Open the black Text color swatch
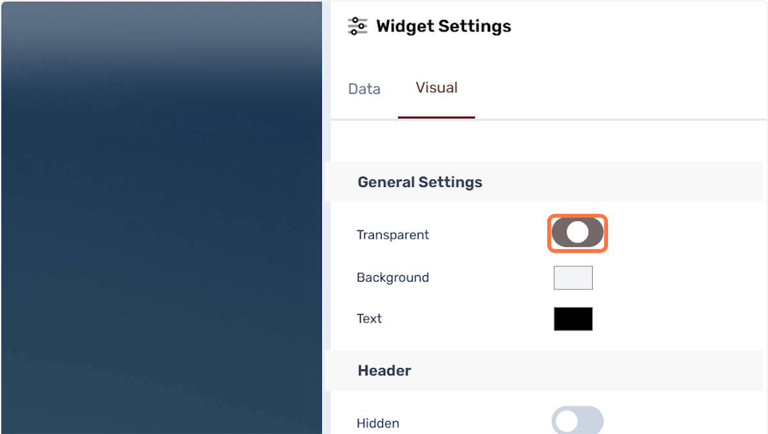 (573, 319)
